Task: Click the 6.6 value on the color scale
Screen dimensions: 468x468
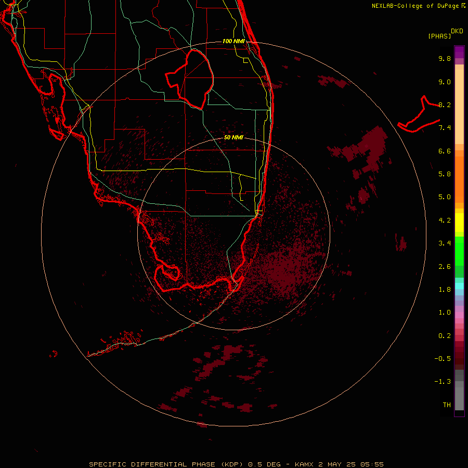Action: coord(445,151)
